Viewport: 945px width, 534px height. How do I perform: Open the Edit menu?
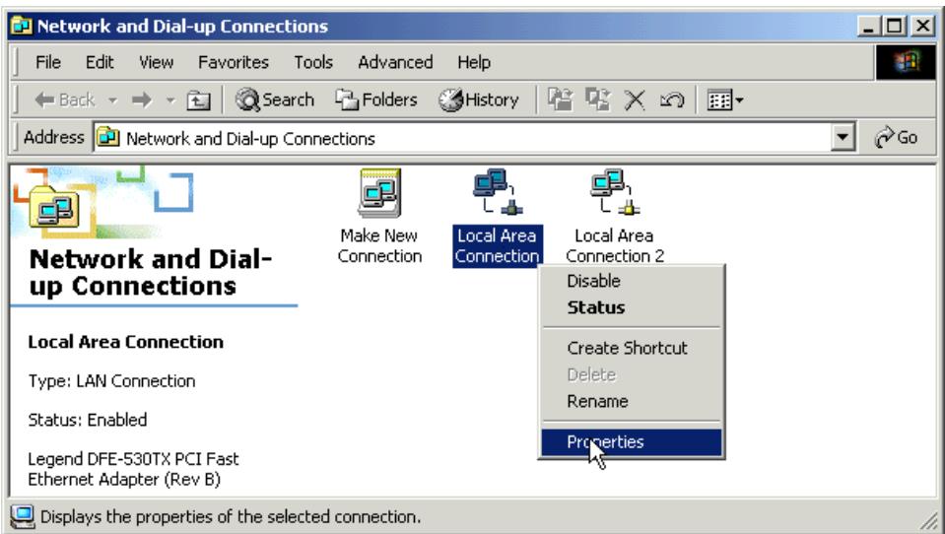100,62
